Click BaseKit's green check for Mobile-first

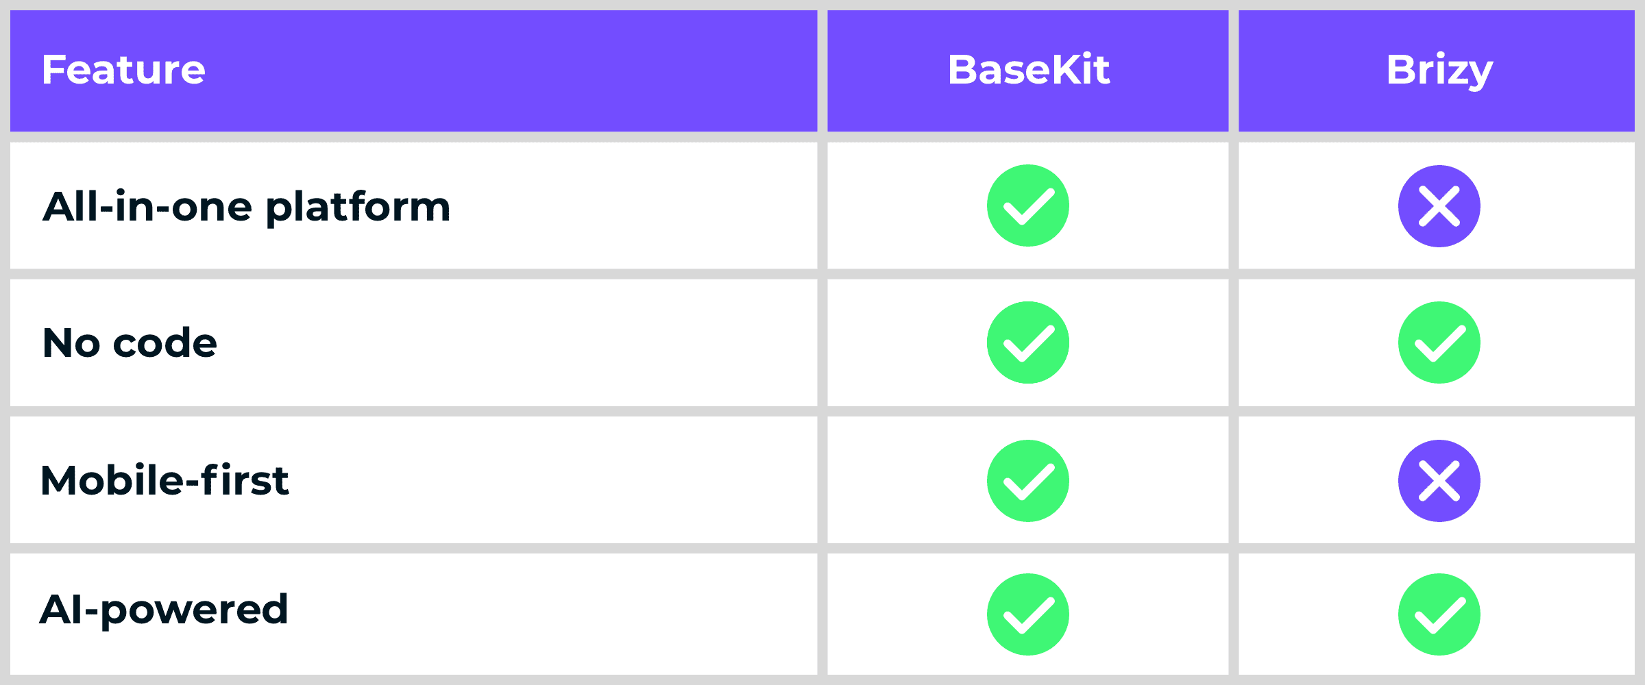coord(1027,480)
